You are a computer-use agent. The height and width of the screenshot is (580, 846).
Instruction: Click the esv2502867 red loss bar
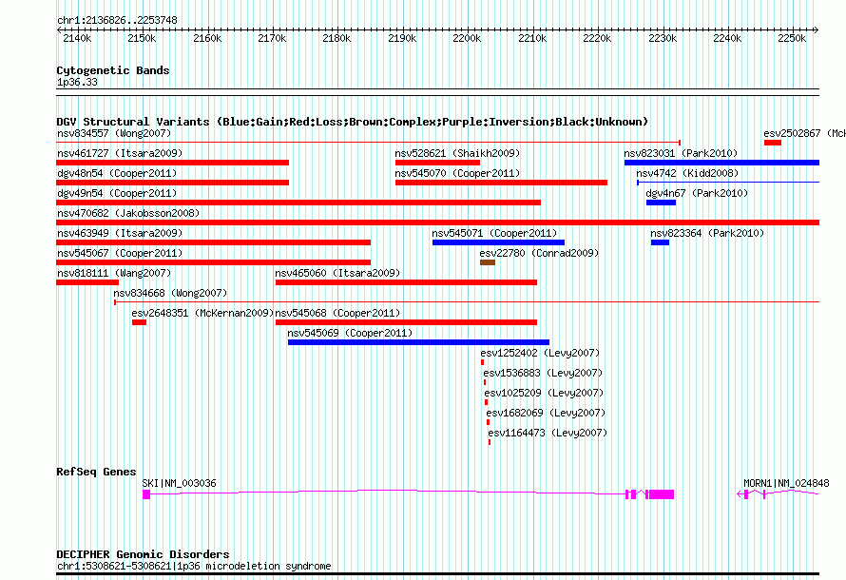click(773, 143)
